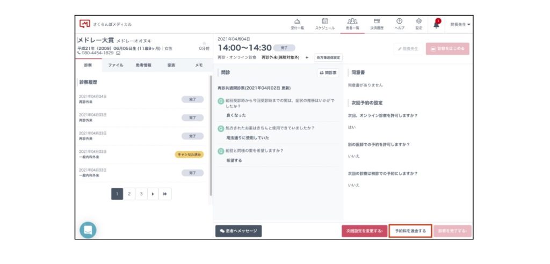
Task: Click the plus icon beside 再診外来(保険対象外)
Action: coord(307,57)
